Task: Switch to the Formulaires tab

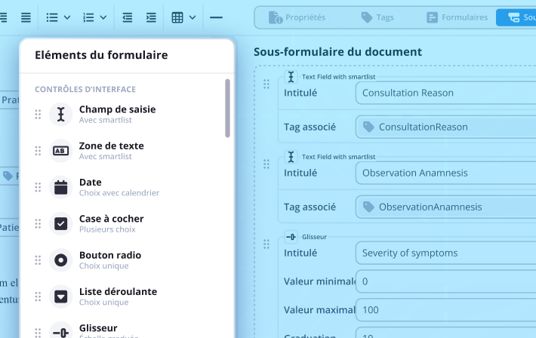Action: point(457,17)
